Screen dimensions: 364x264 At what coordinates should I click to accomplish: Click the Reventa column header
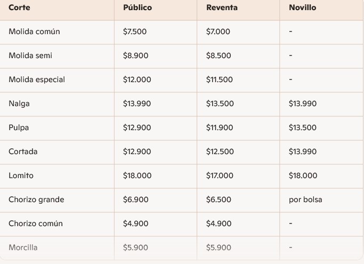tap(222, 7)
